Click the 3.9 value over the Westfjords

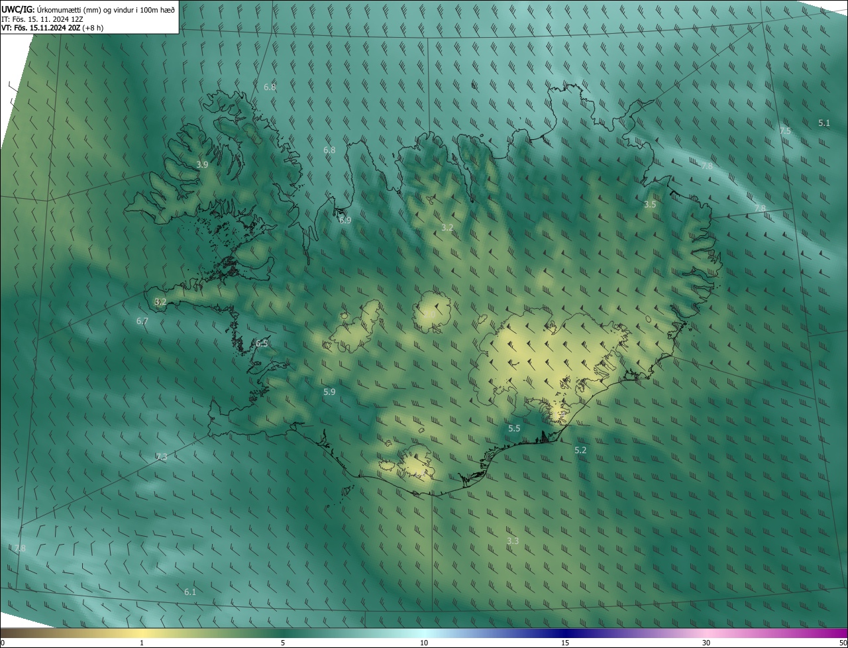(203, 164)
